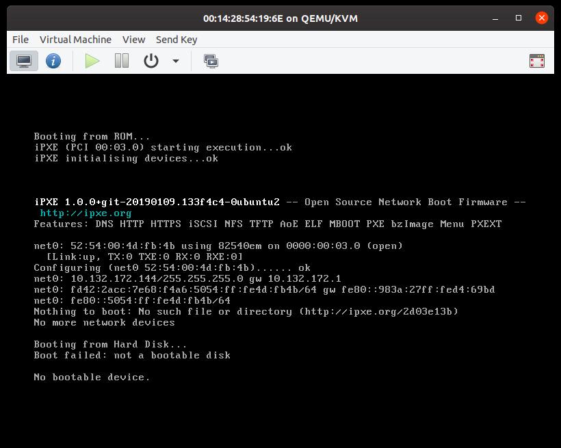The image size is (561, 448).
Task: Click the window title 00:14:28:54:19:6E on QEMU/KVM
Action: pyautogui.click(x=280, y=18)
